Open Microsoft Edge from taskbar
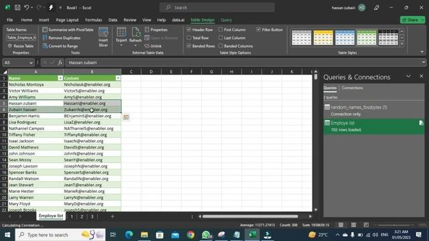The height and width of the screenshot is (241, 429). click(129, 235)
